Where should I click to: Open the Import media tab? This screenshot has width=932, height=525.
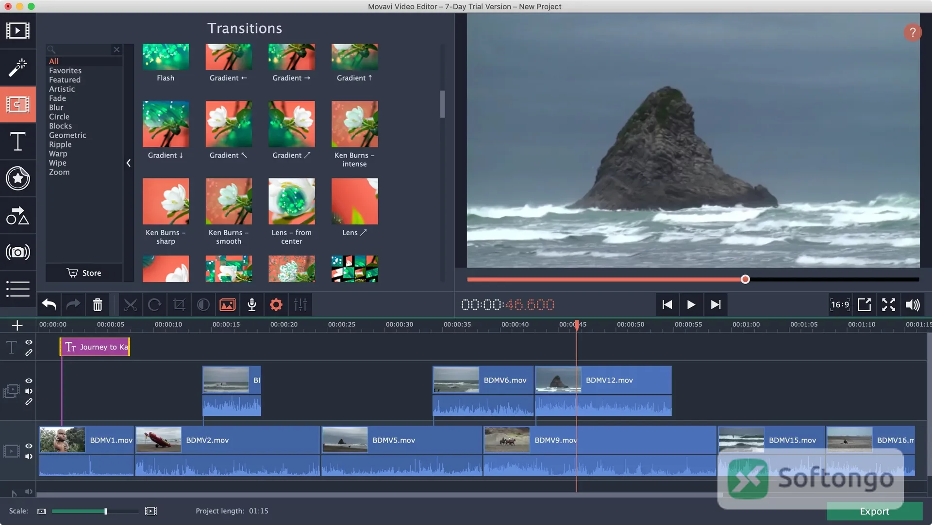coord(17,31)
